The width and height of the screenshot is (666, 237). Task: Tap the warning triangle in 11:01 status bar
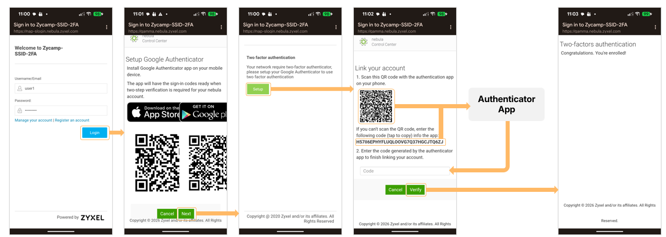click(x=160, y=14)
